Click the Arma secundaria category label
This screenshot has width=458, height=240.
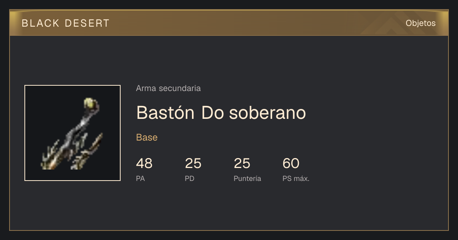(168, 88)
